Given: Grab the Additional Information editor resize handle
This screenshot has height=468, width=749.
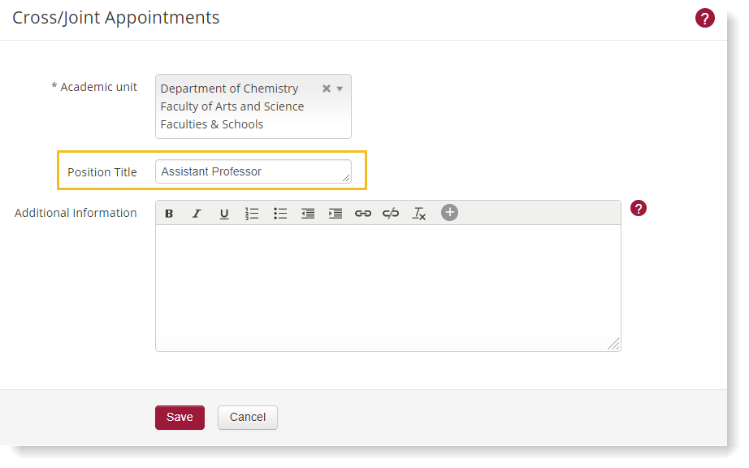Looking at the screenshot, I should [x=614, y=344].
